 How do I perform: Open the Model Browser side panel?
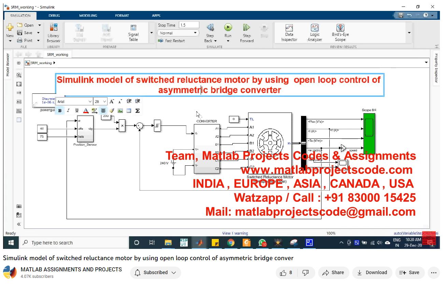(8, 65)
